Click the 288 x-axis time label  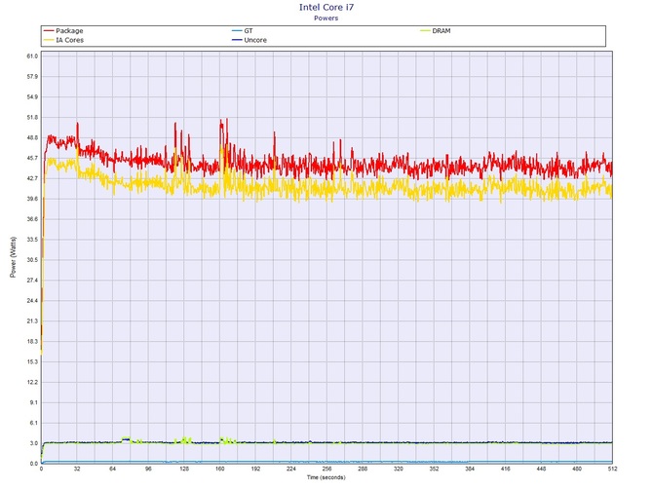tap(363, 469)
